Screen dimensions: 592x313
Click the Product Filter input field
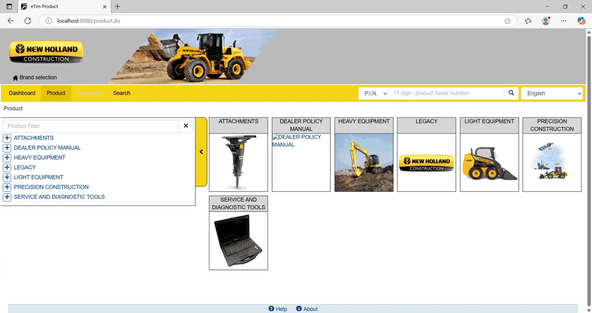90,126
